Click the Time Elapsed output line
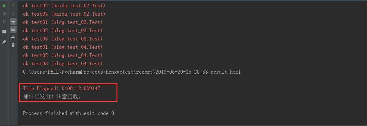The image size is (367, 126). coord(62,88)
